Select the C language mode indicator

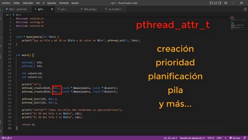point(226,138)
